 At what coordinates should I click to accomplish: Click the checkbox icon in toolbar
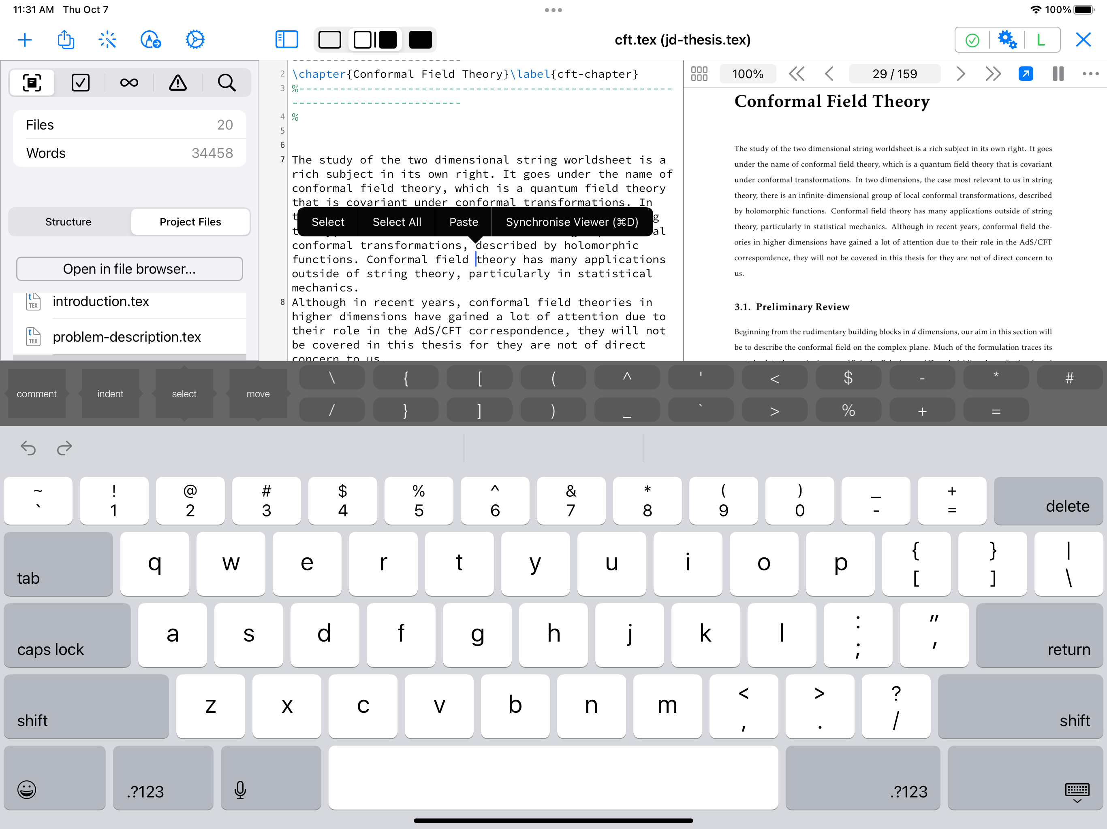[81, 82]
